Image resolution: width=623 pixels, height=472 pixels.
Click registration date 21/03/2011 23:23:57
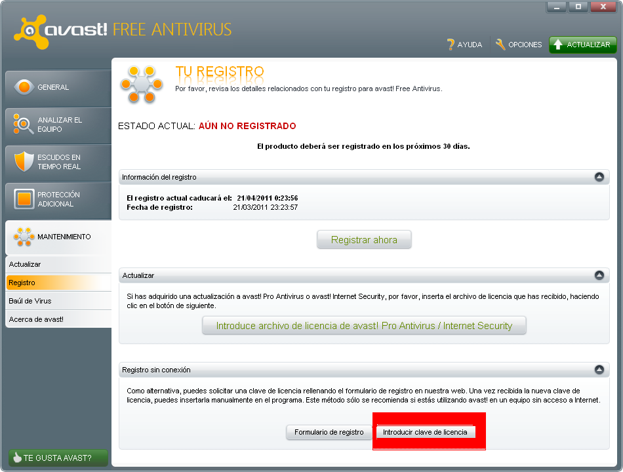coord(265,207)
